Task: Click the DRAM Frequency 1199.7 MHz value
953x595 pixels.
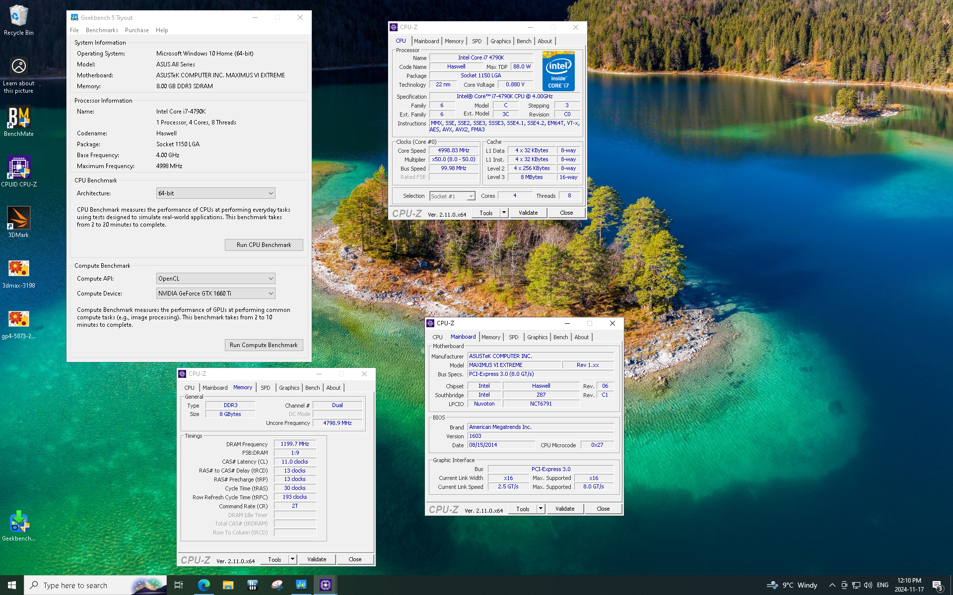Action: click(x=295, y=444)
